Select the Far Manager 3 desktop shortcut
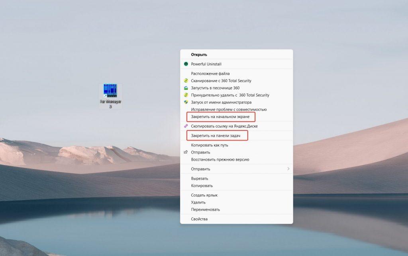The width and height of the screenshot is (408, 256). [x=110, y=96]
